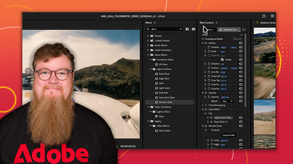Toggle animation stopwatch for Rotation

(x=209, y=64)
